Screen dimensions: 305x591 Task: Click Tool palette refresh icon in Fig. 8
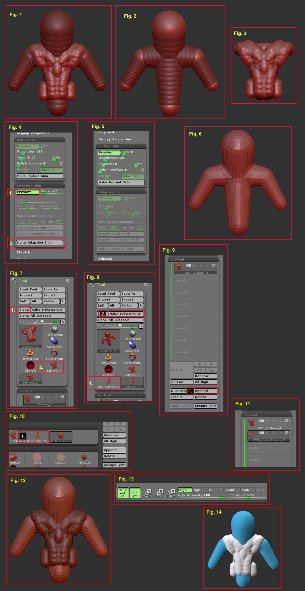[x=146, y=284]
